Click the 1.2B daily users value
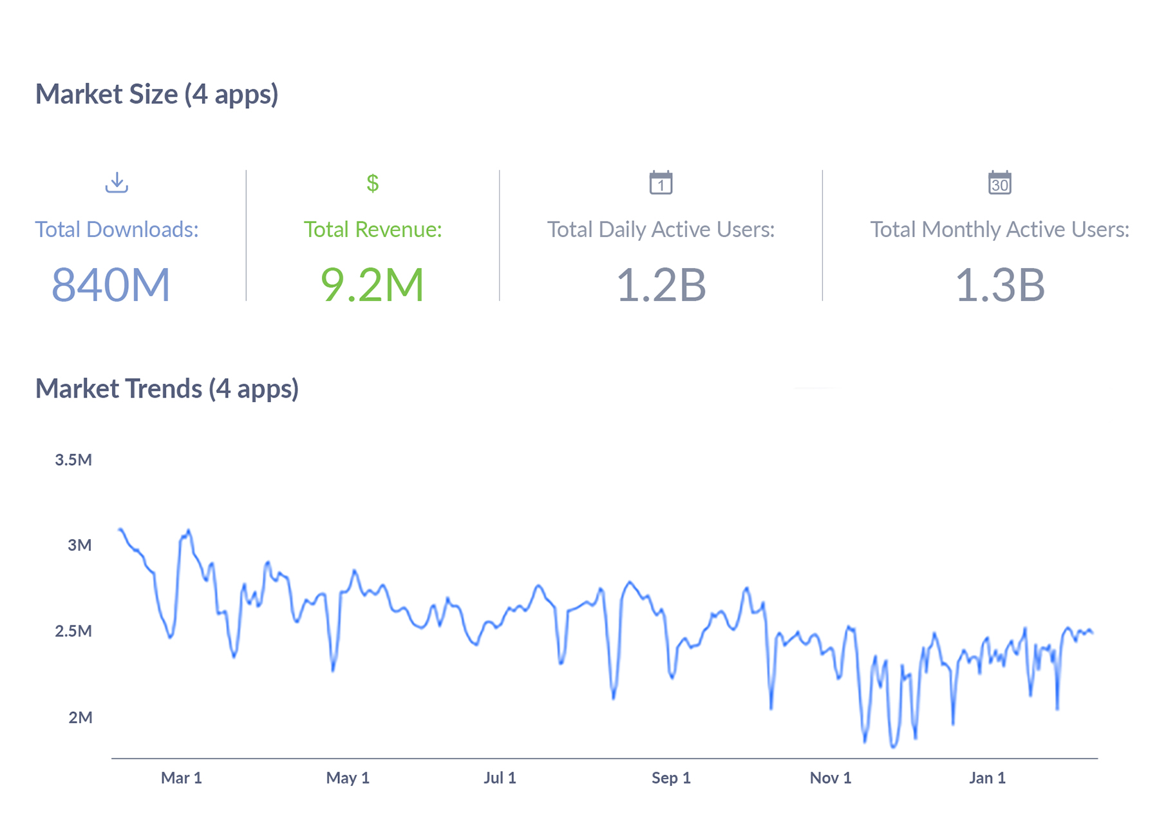1159x833 pixels. click(x=661, y=284)
